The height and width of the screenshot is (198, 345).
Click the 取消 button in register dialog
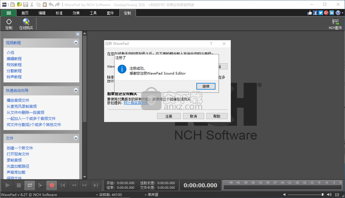(x=193, y=116)
